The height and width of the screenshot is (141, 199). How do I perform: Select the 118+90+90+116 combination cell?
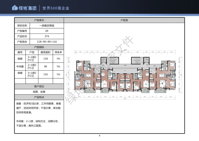[47, 42]
